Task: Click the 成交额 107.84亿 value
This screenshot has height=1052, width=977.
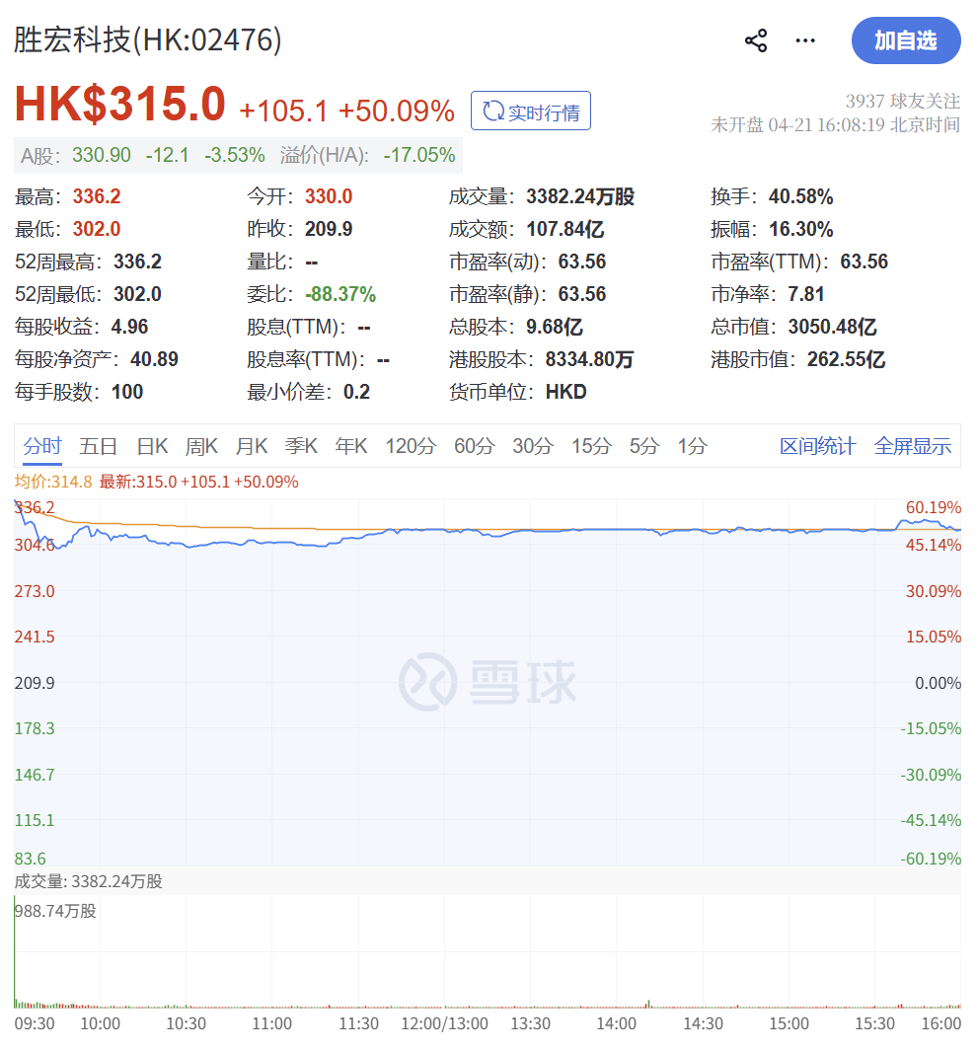Action: (565, 229)
